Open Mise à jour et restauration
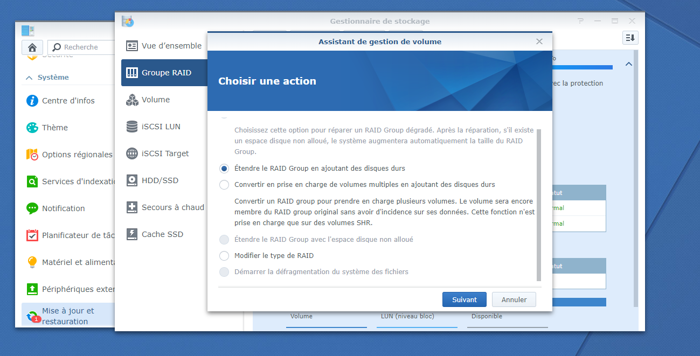The width and height of the screenshot is (700, 356). click(x=68, y=316)
